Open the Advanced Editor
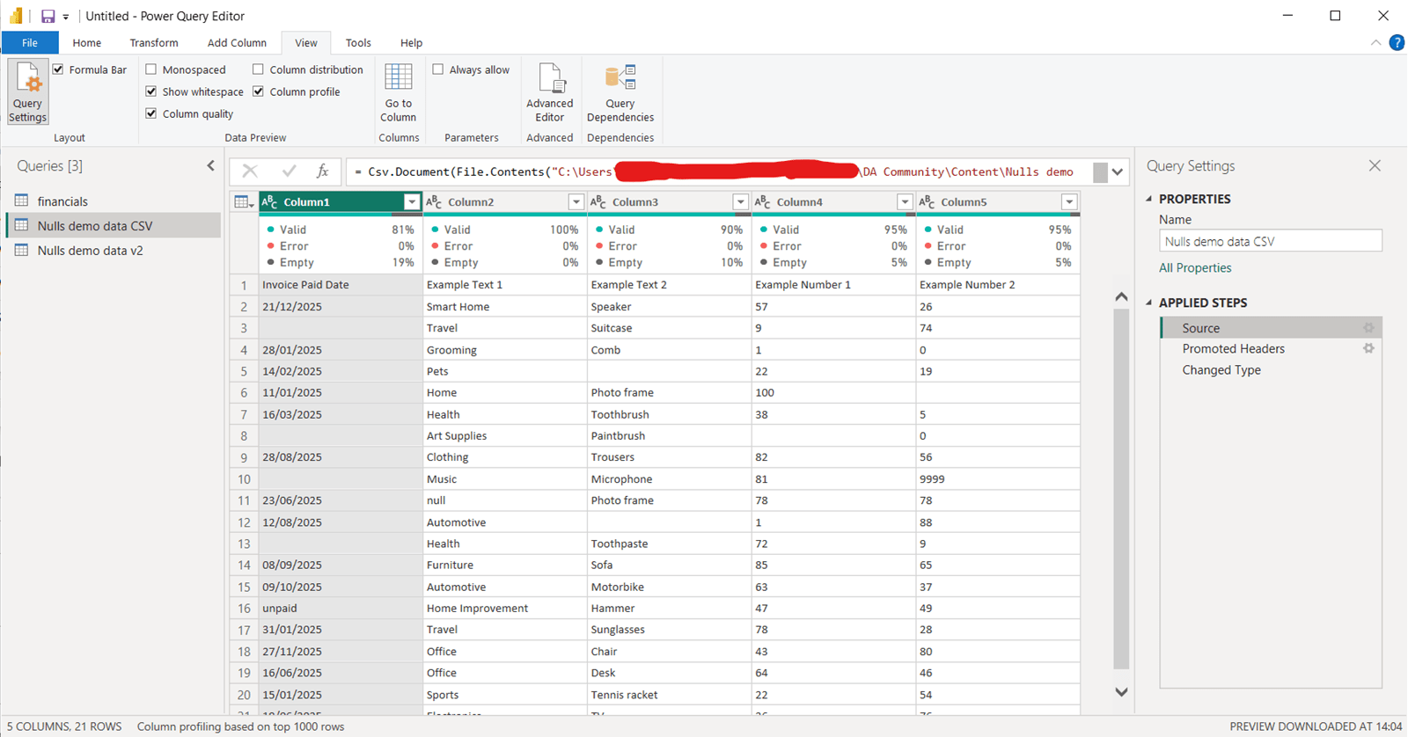This screenshot has width=1408, height=737. tap(550, 93)
